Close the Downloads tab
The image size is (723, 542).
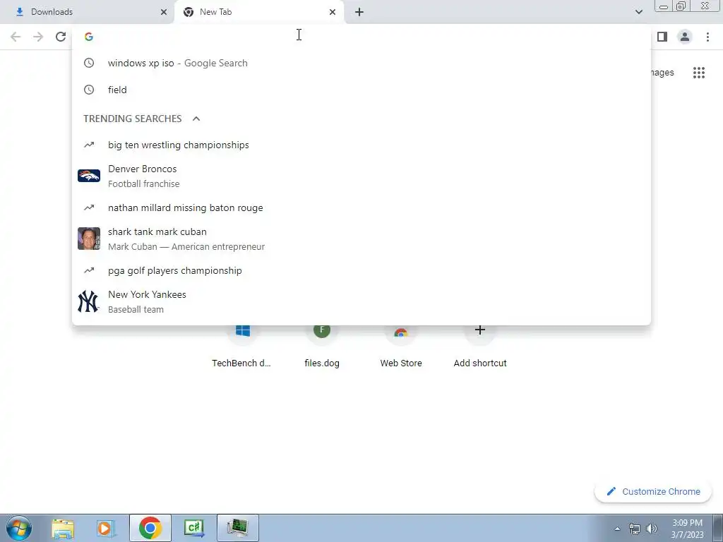pos(164,12)
